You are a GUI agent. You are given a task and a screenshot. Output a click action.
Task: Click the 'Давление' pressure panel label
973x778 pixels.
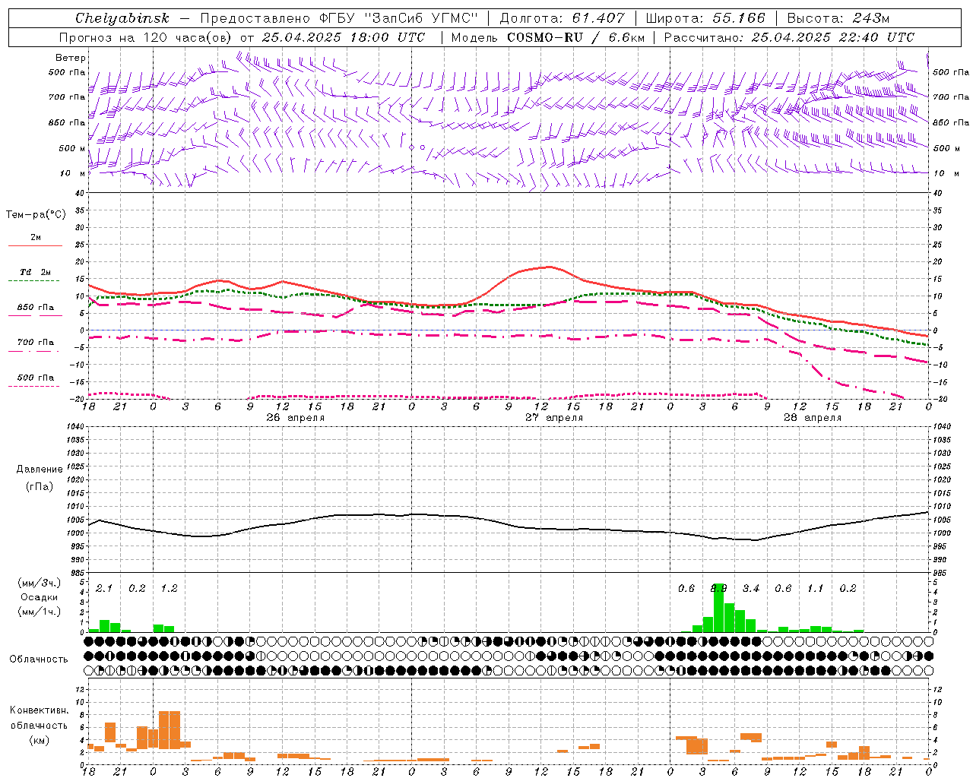(40, 470)
